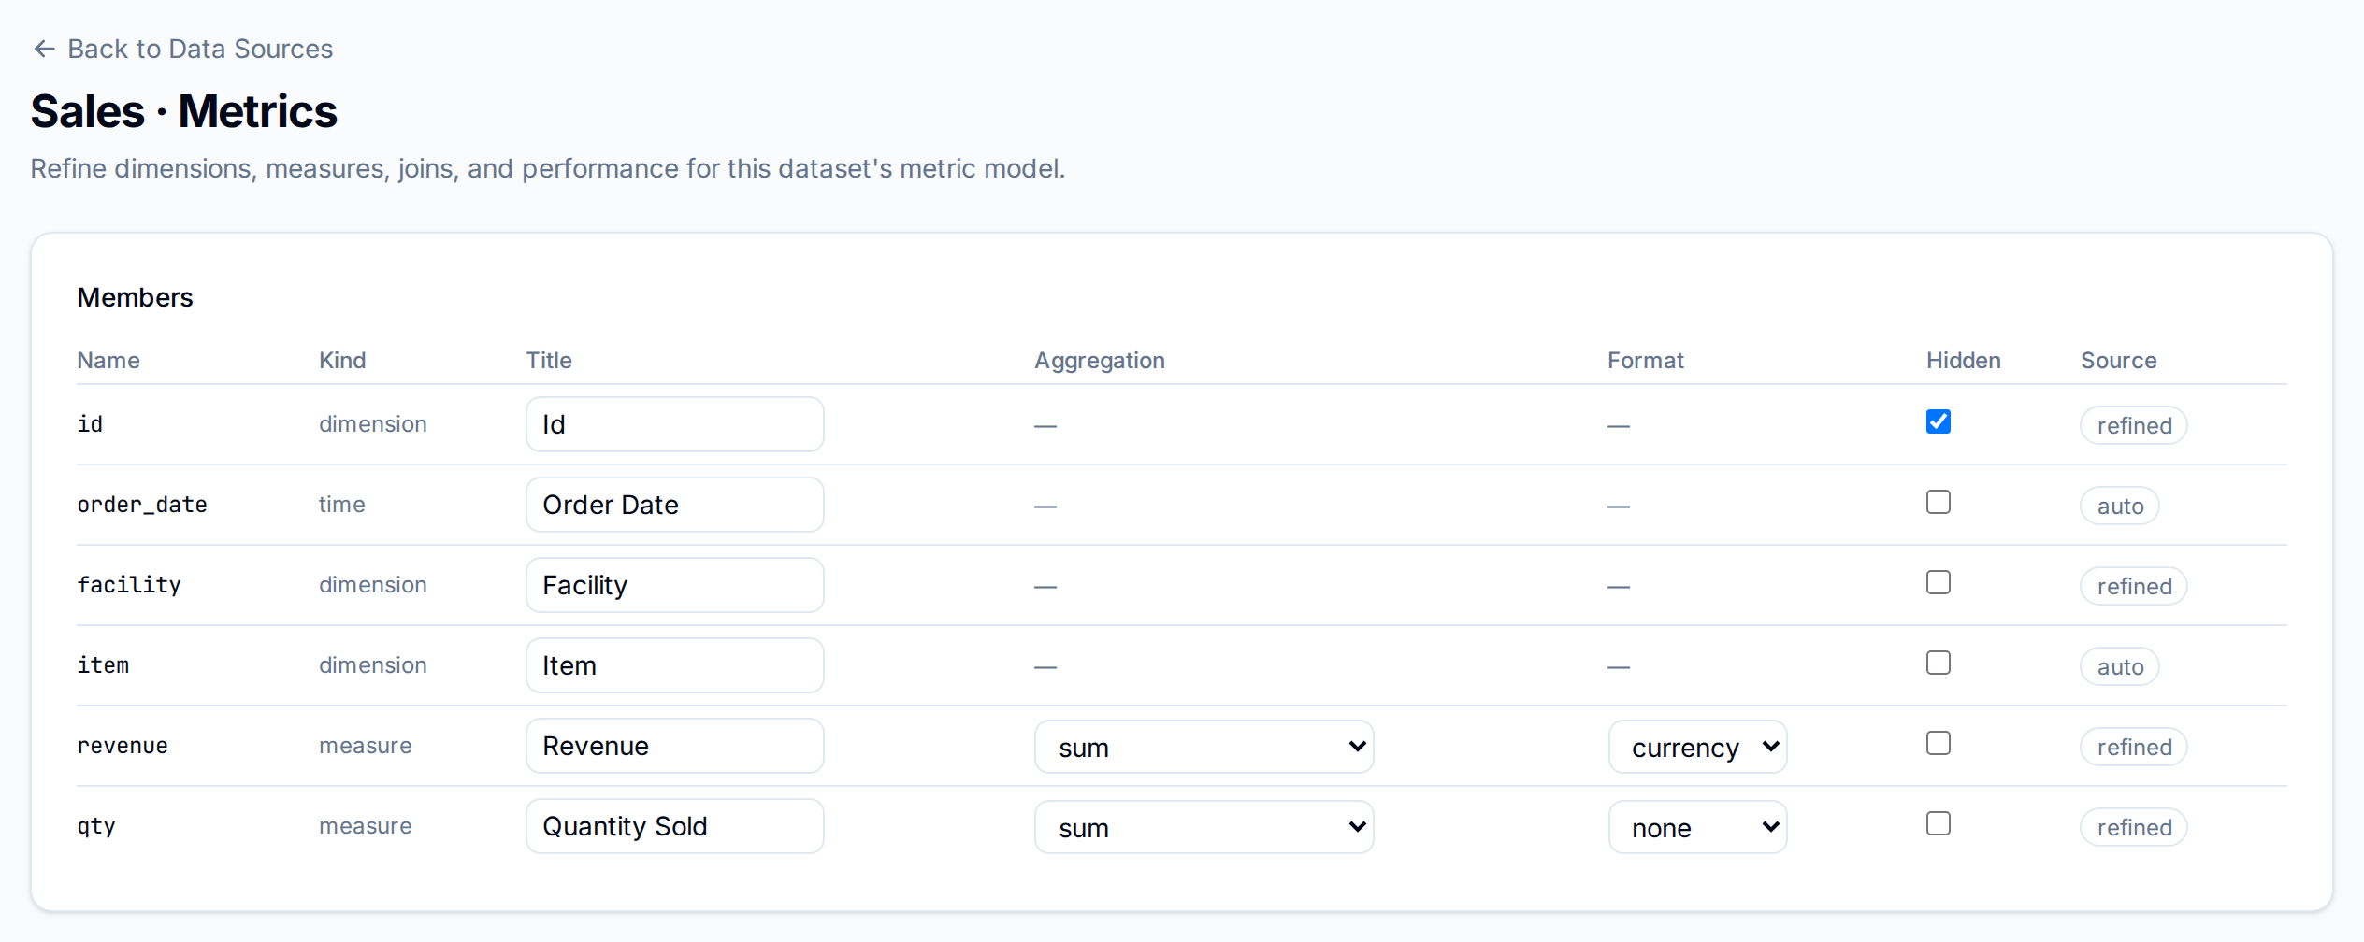2364x942 pixels.
Task: Open the revenue Aggregation dropdown
Action: 1204,747
